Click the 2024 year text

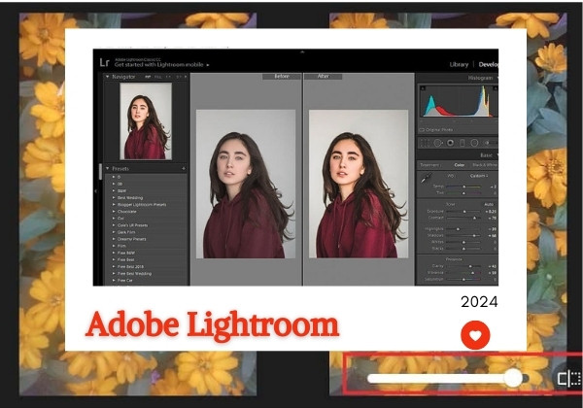click(x=479, y=302)
